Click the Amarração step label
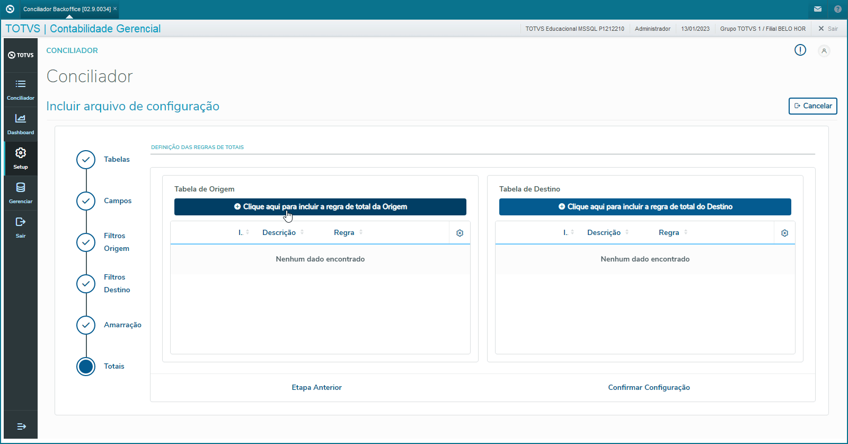 [x=122, y=325]
